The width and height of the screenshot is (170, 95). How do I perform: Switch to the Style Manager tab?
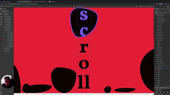pos(164,6)
